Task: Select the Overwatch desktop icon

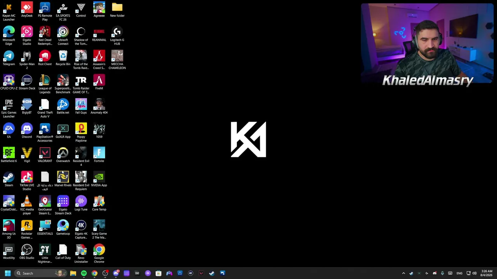Action: pyautogui.click(x=63, y=155)
